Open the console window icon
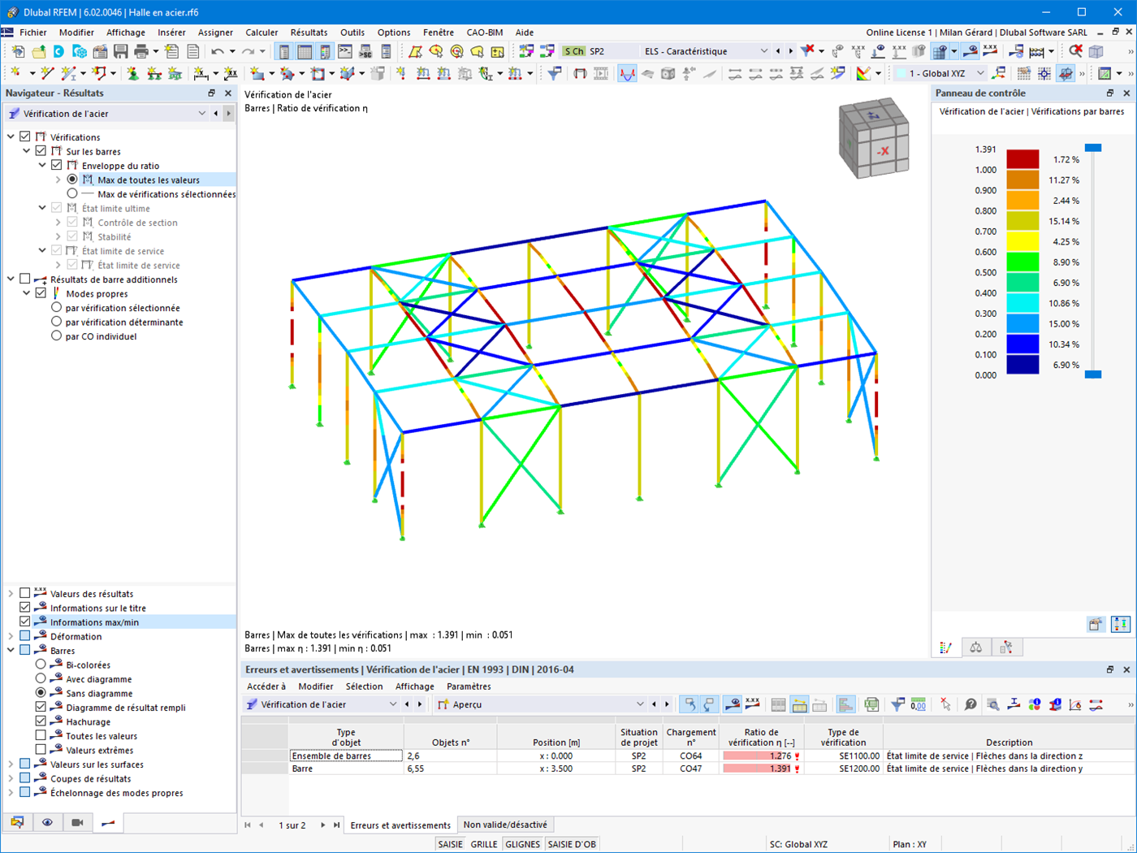Viewport: 1137px width, 853px height. coord(345,51)
